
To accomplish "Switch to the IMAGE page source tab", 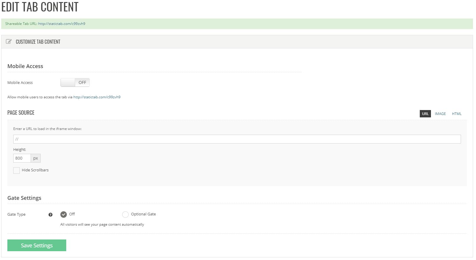I will tap(440, 114).
